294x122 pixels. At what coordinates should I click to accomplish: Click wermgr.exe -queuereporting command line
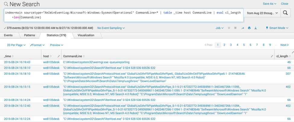96,62
